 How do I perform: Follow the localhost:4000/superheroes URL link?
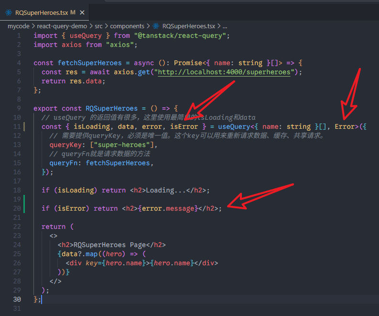coord(224,72)
